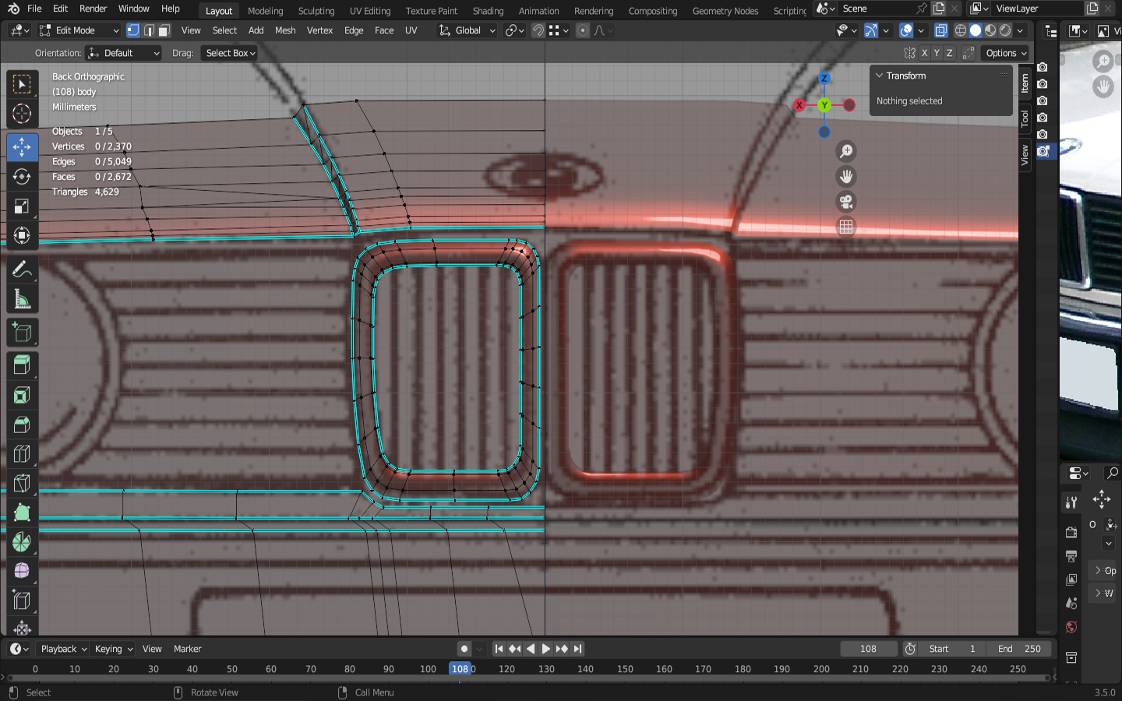1122x701 pixels.
Task: Open the Edit Mode dropdown
Action: point(79,30)
